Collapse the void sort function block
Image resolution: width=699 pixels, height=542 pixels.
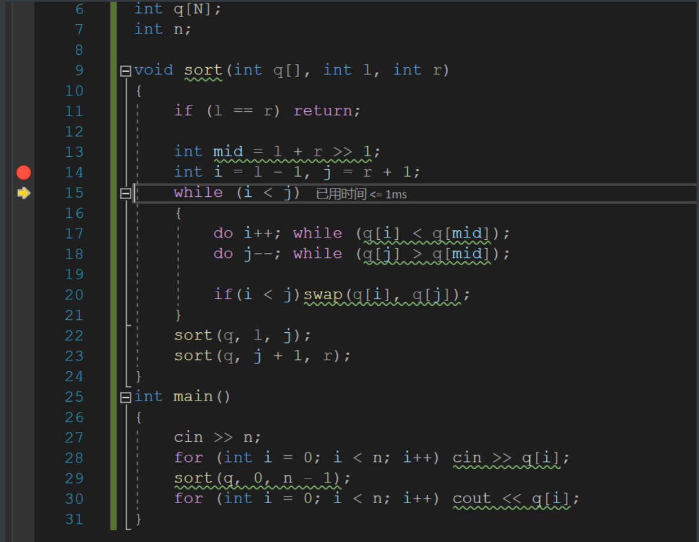[x=126, y=71]
